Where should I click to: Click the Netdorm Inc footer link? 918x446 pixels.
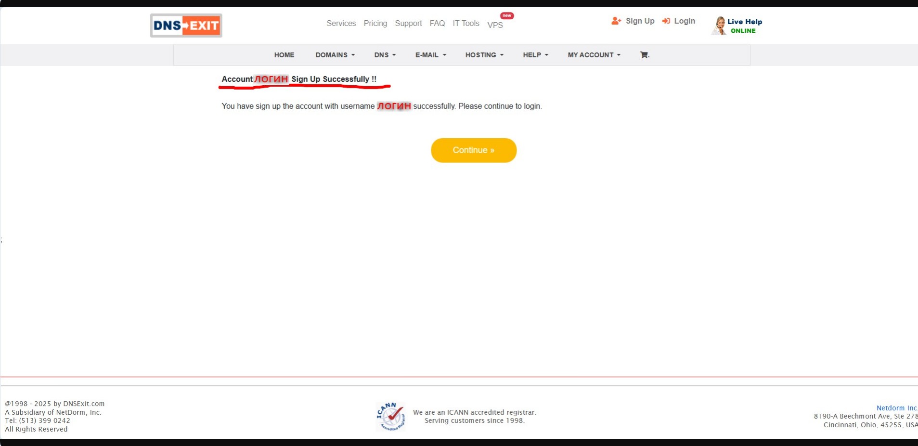click(896, 407)
